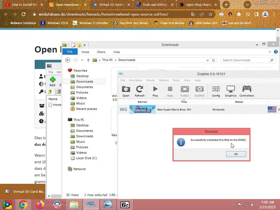
Task: Take a screenshot with ScrShot icon
Action: 199,91
